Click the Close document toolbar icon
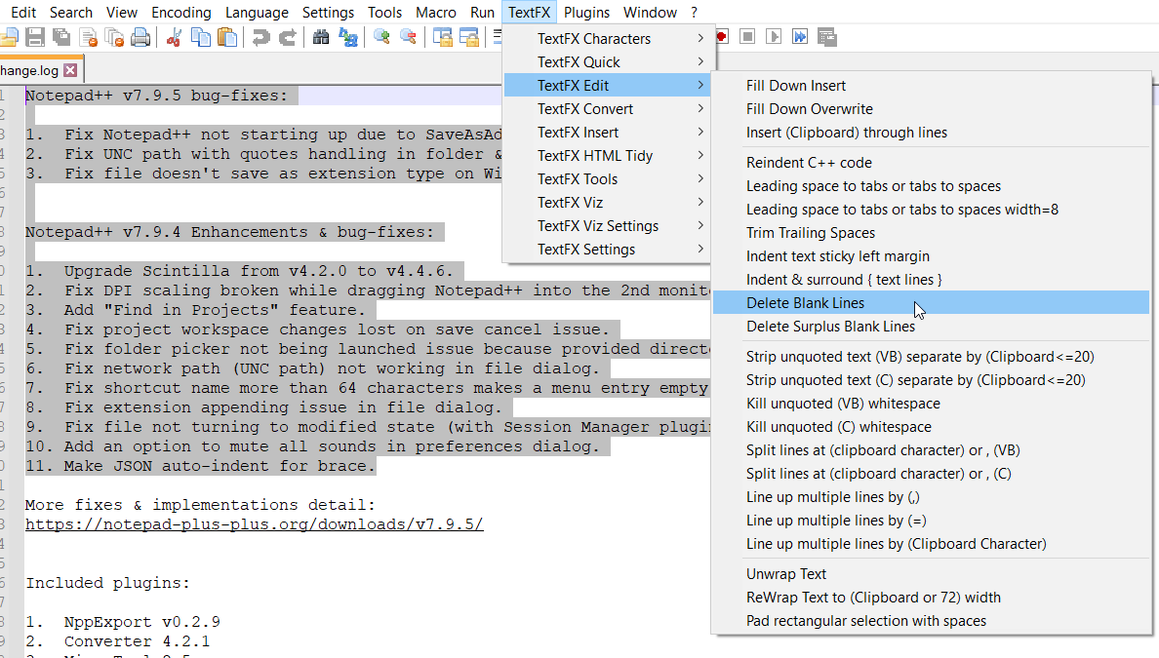 click(88, 37)
